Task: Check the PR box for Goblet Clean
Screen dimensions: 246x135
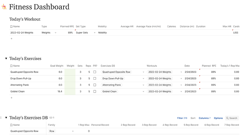Action: pos(95,91)
